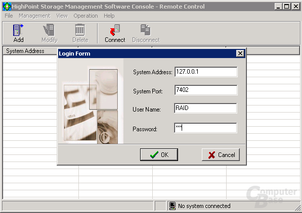Close the HighPoint console main window

click(x=295, y=7)
